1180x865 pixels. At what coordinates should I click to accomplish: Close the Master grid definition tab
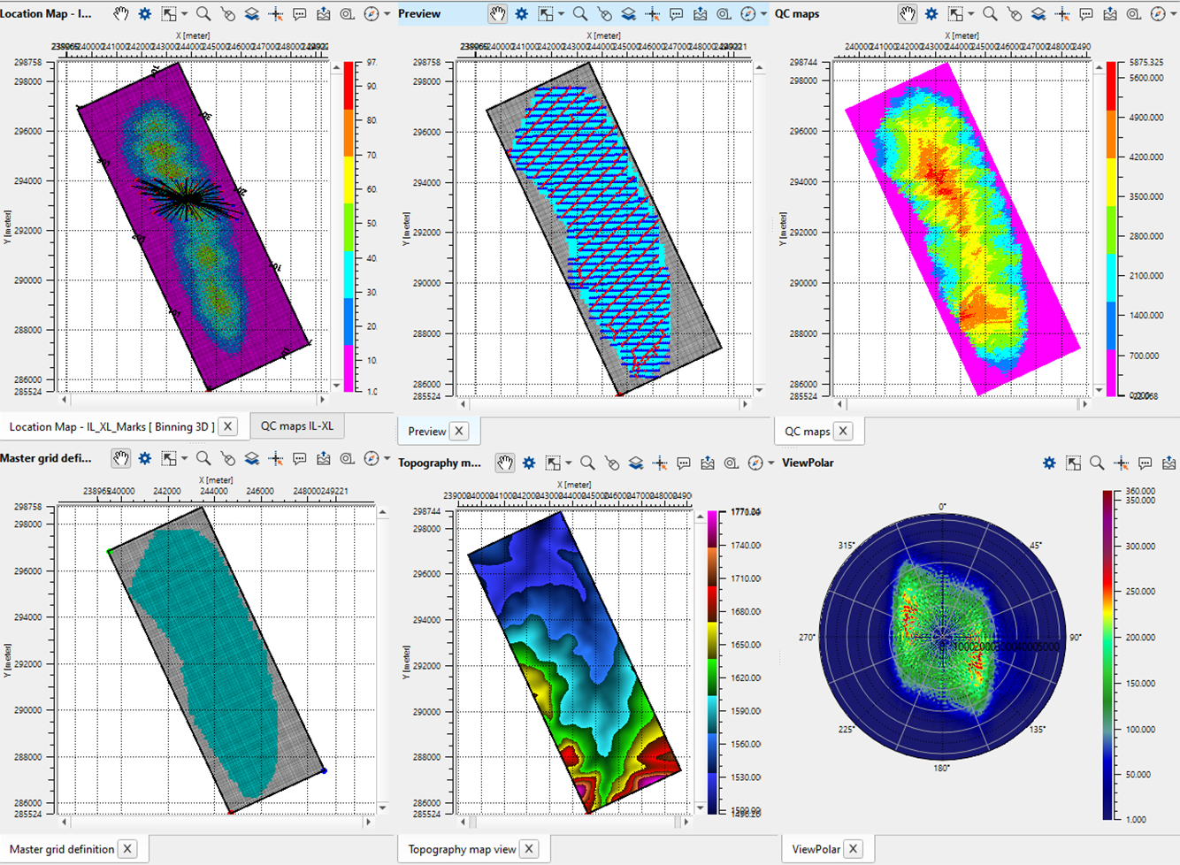(x=128, y=849)
